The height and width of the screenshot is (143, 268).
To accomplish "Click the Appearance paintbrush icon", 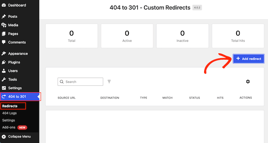I will point(4,54).
